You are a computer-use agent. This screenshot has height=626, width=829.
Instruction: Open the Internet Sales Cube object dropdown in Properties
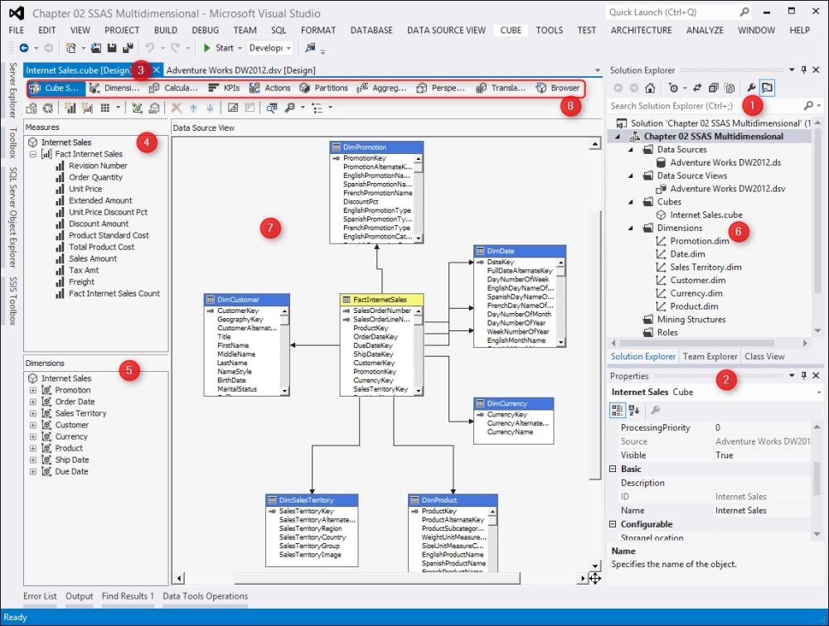click(819, 392)
